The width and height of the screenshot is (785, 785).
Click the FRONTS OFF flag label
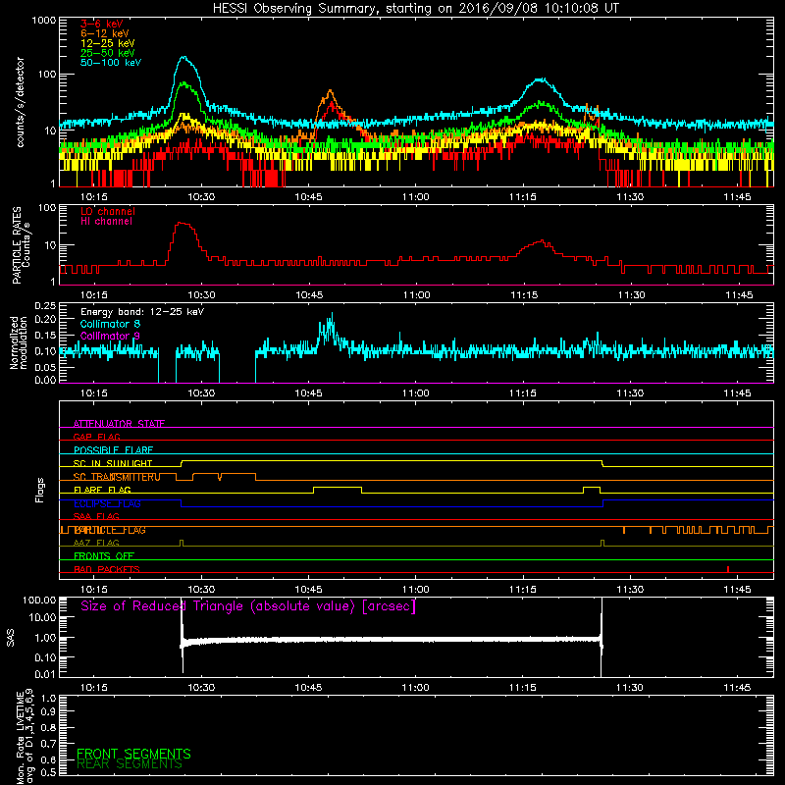(x=104, y=556)
